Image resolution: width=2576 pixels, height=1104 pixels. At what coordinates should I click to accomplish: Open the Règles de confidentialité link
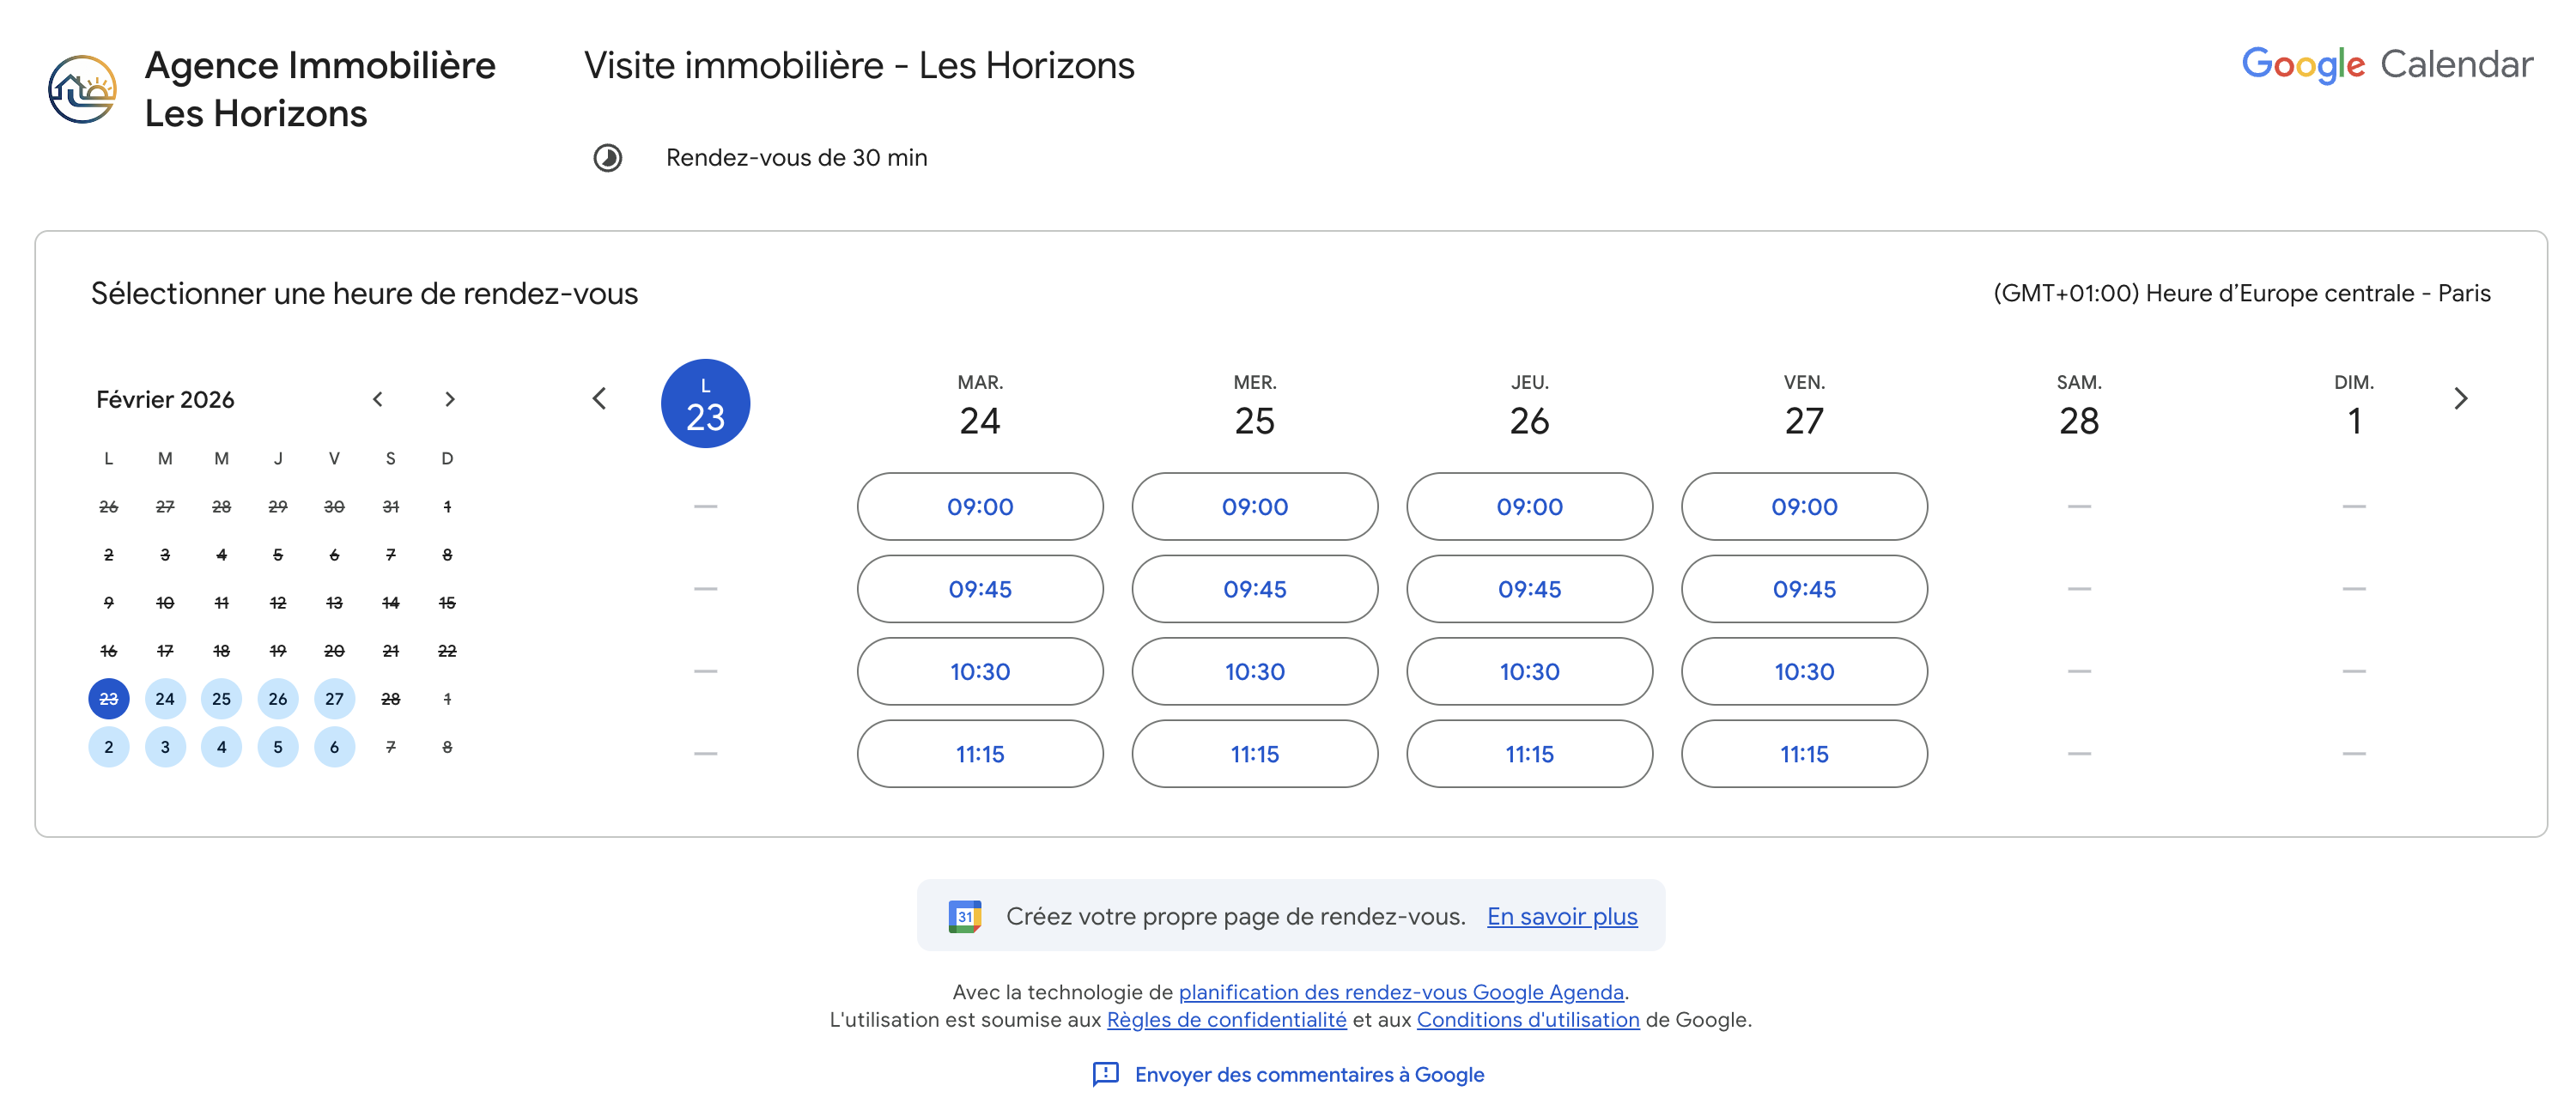click(1226, 1020)
